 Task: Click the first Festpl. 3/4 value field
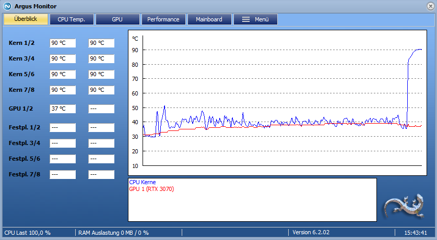(63, 143)
